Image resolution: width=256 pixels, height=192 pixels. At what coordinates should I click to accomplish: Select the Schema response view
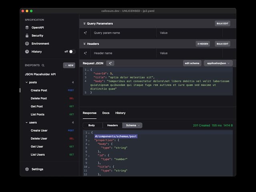[x=132, y=125]
